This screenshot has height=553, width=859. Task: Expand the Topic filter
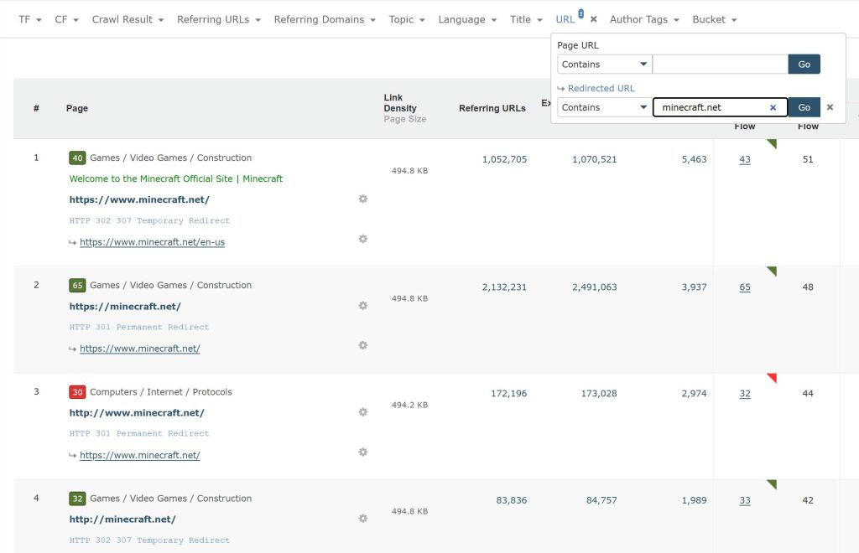[407, 20]
